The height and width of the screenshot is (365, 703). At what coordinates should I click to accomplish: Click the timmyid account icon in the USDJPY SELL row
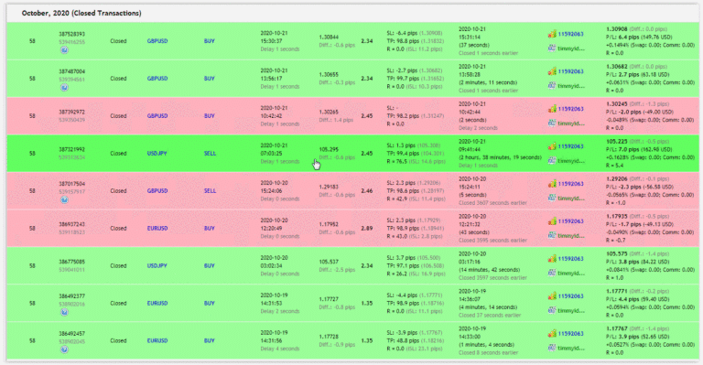point(552,160)
